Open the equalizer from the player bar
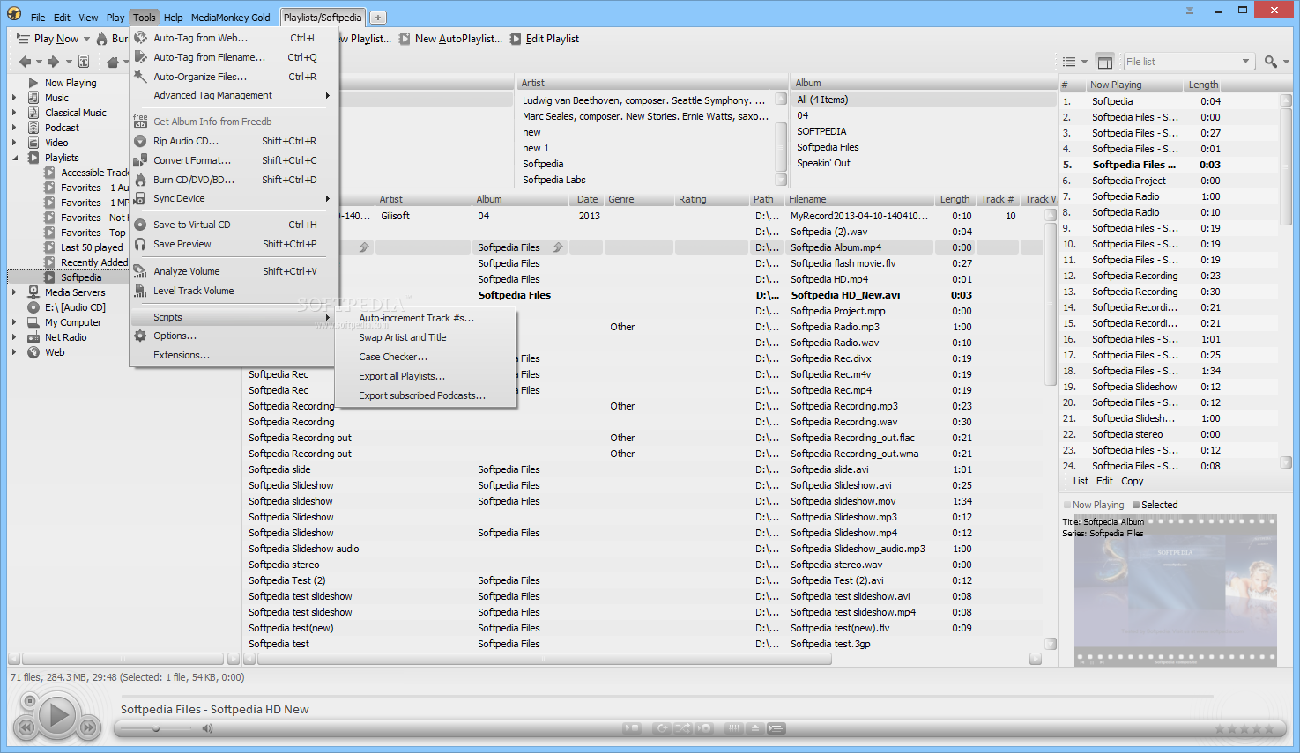 click(x=734, y=728)
